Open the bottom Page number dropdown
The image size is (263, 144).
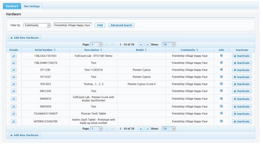(x=97, y=129)
